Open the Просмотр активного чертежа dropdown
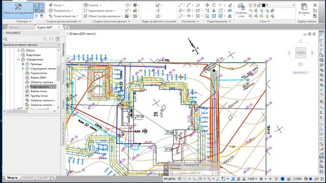 (32, 45)
